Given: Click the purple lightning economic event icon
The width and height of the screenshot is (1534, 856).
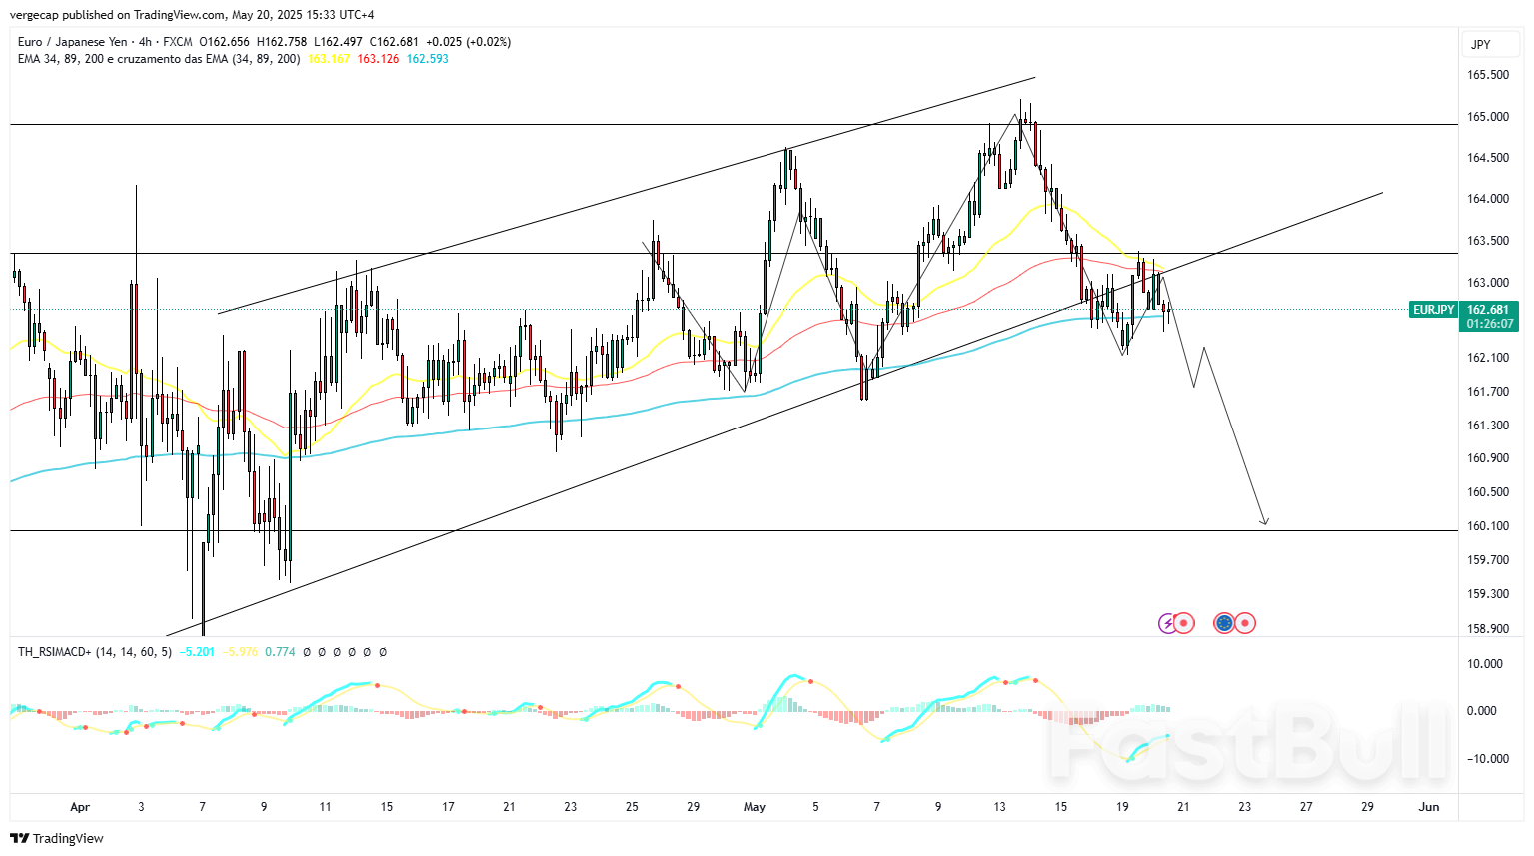Looking at the screenshot, I should 1167,622.
